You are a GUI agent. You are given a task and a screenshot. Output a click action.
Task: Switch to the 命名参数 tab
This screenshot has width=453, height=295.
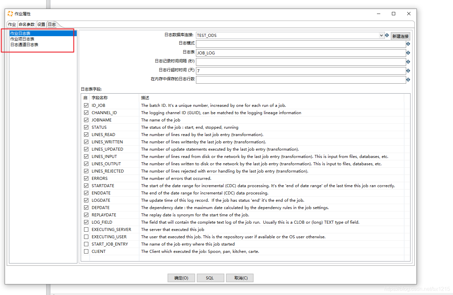(27, 25)
